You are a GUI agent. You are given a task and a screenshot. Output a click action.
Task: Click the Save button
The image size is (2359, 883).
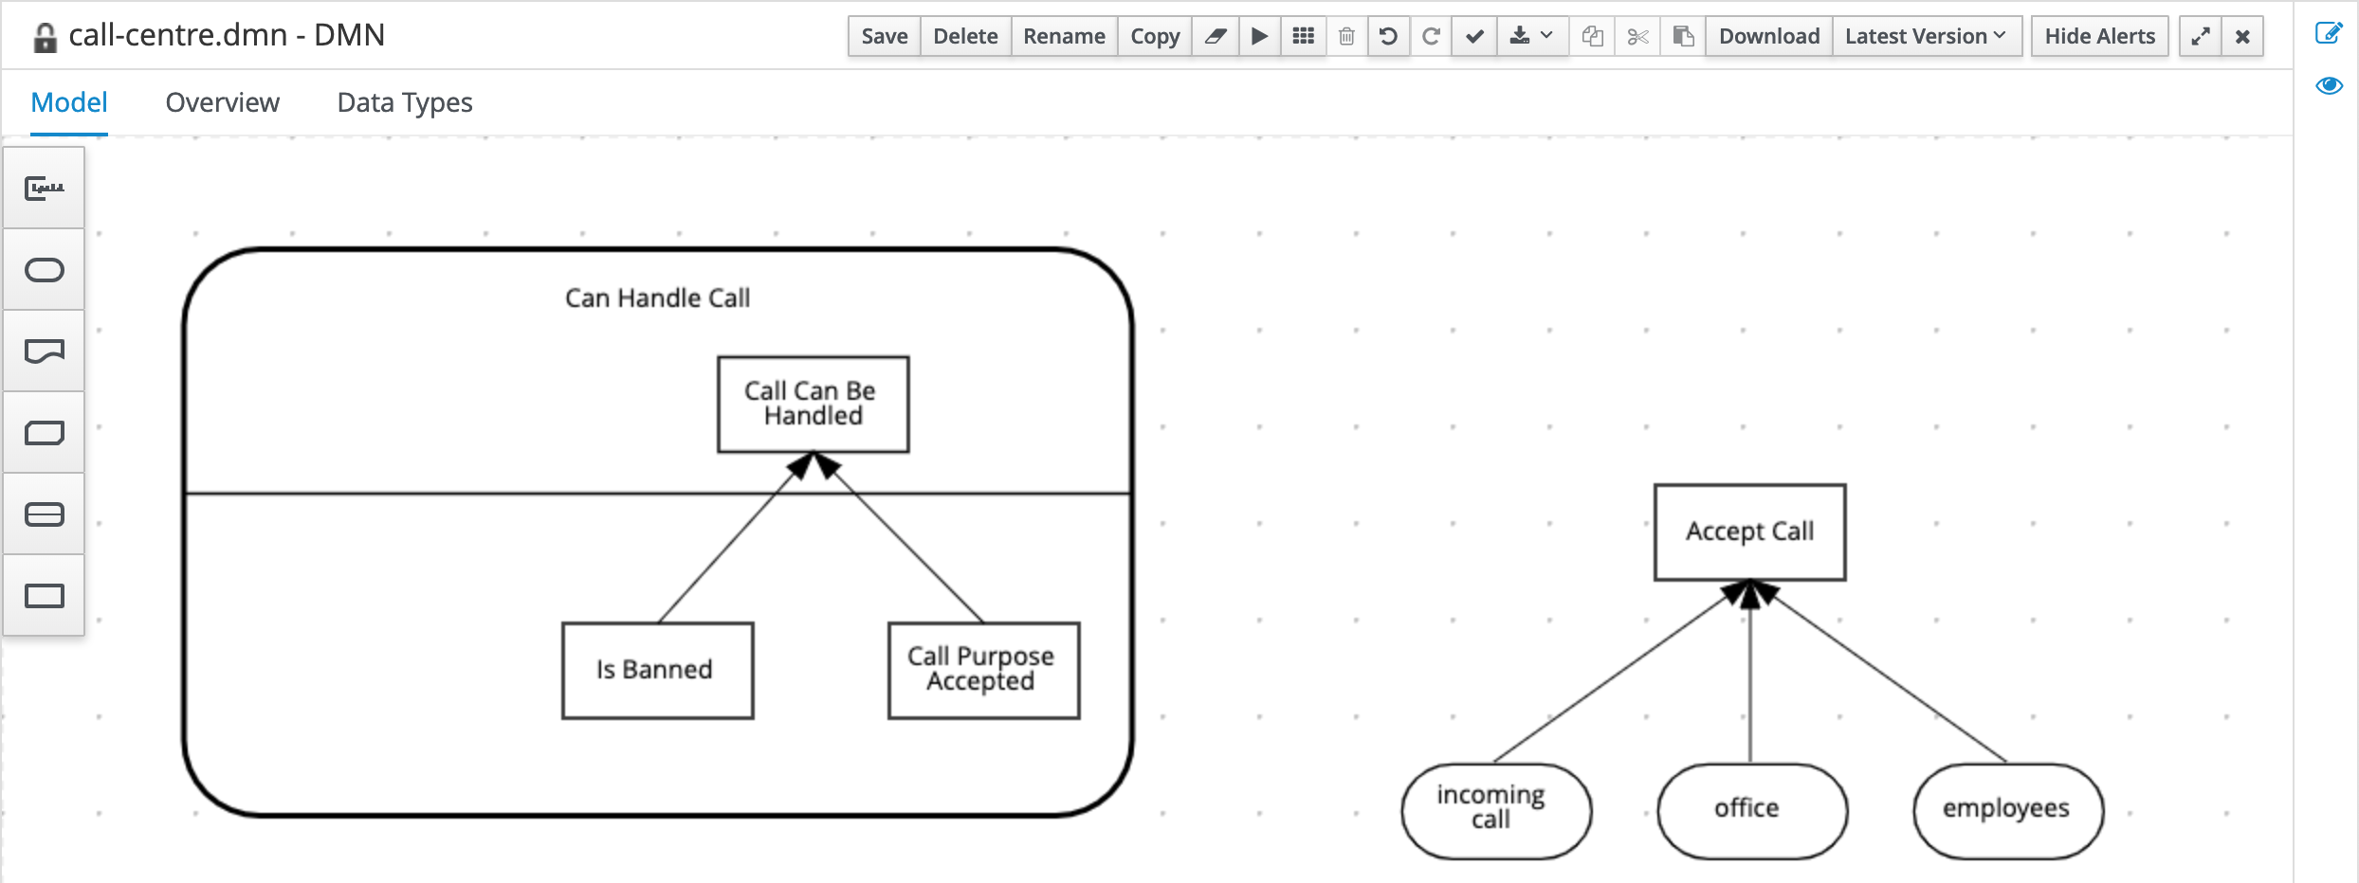point(885,36)
